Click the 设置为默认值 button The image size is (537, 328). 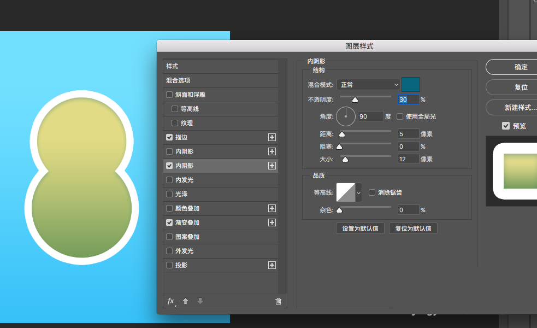pos(359,228)
